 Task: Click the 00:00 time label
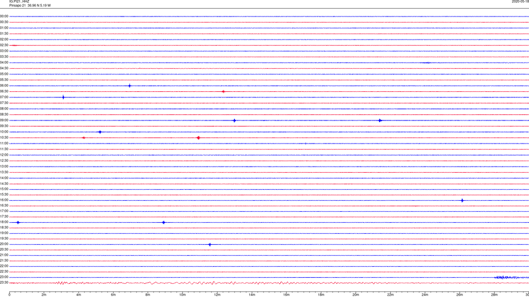click(4, 16)
